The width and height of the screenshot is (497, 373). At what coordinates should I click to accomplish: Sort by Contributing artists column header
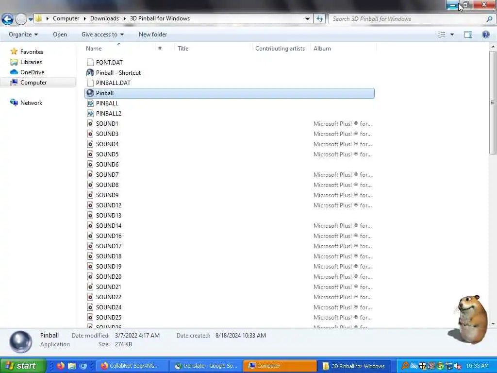click(x=281, y=49)
